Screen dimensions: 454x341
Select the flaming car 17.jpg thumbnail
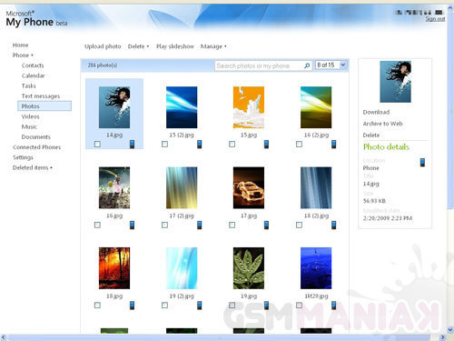click(x=249, y=187)
